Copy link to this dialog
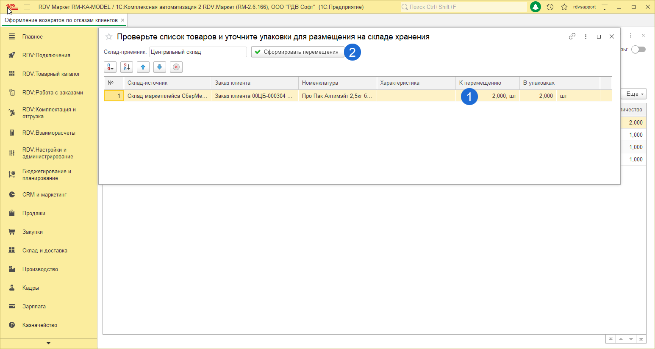This screenshot has width=655, height=349. pos(572,36)
